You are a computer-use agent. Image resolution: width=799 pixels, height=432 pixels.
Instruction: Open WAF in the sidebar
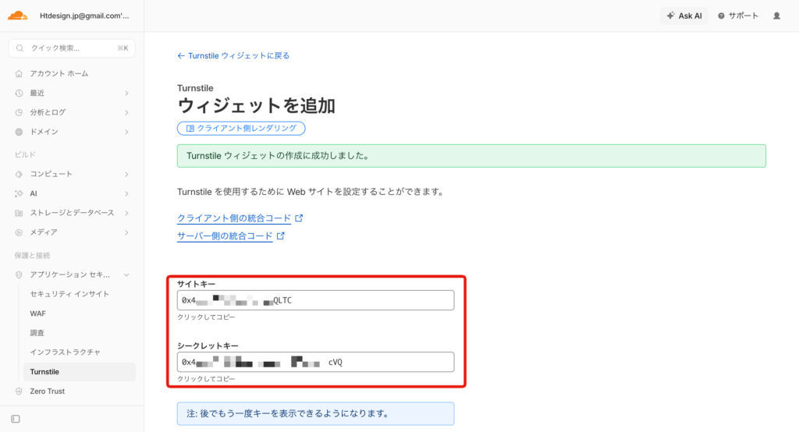(x=37, y=313)
